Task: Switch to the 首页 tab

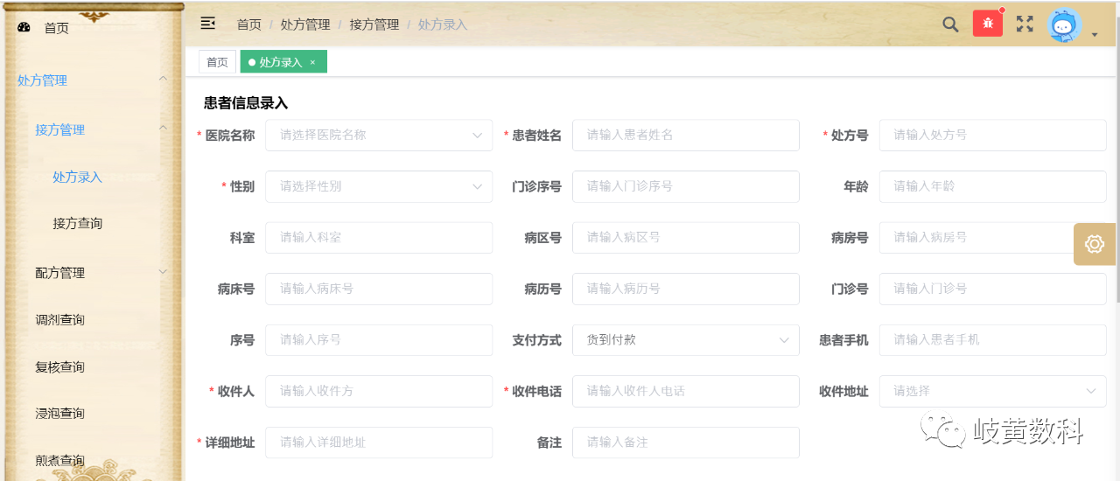Action: click(x=217, y=62)
